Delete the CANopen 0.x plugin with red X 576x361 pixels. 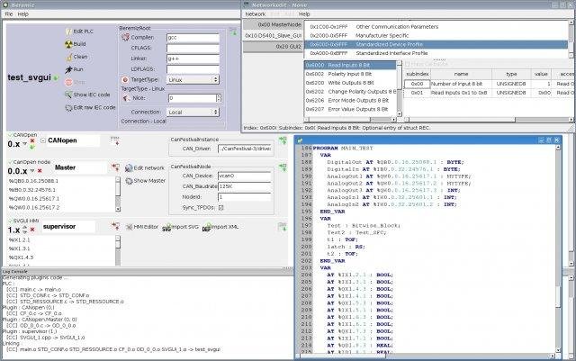click(x=32, y=141)
